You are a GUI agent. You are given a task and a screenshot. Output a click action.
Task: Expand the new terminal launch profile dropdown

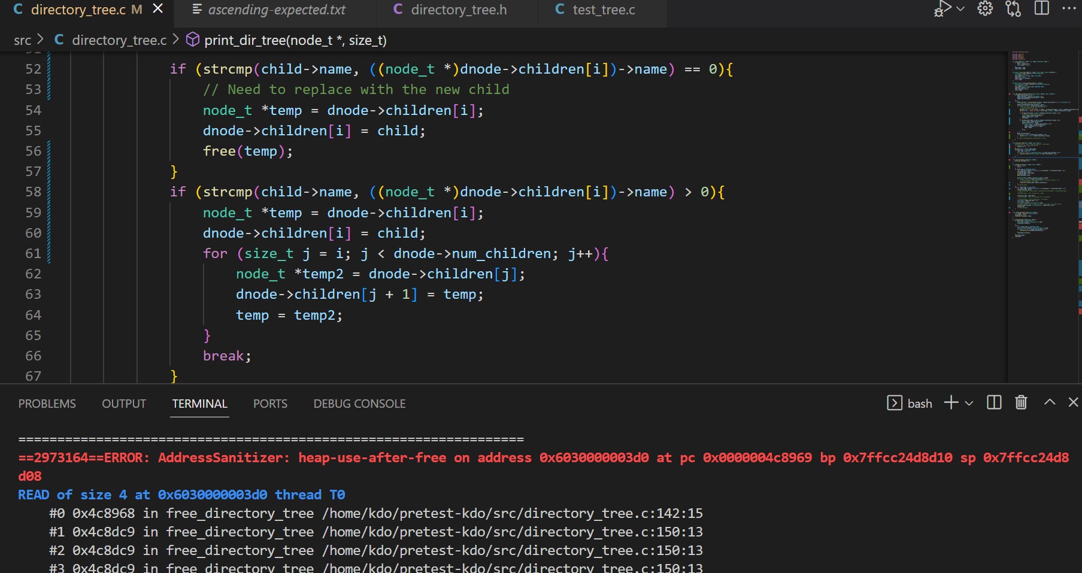coord(969,404)
